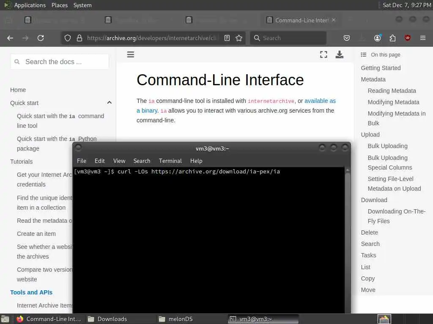Jump to Modifying Metadata in Bulk
This screenshot has height=324, width=433.
coord(397,118)
